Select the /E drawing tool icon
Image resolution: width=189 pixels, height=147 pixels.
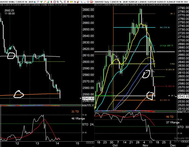click(65, 2)
